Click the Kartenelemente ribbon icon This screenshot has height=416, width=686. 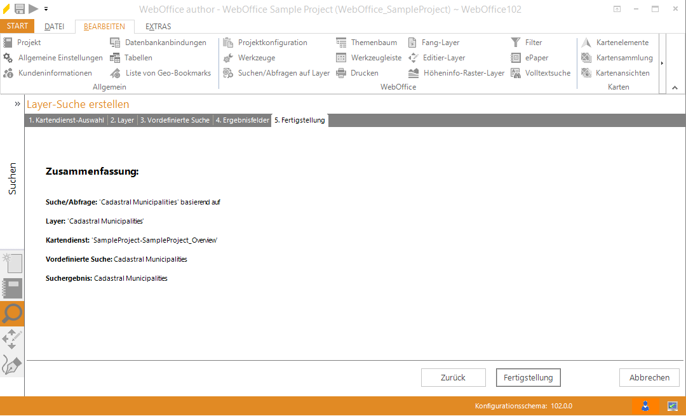point(586,43)
